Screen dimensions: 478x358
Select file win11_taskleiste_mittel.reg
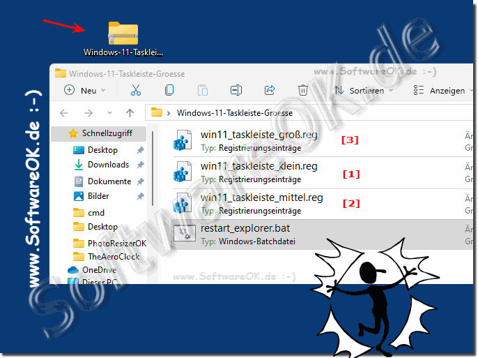[x=323, y=204]
